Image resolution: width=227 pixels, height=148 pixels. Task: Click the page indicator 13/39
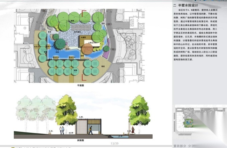(115, 143)
